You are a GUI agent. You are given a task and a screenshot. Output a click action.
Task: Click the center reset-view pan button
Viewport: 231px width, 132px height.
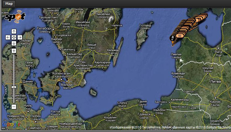(14, 37)
